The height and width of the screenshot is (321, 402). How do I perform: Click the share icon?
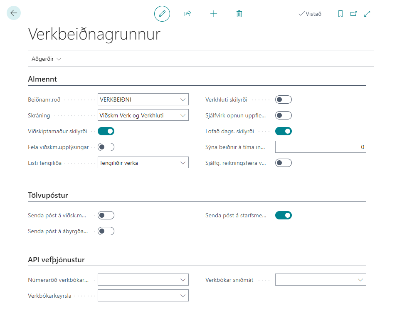187,14
